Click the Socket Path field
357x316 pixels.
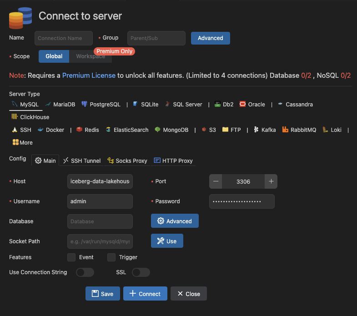click(x=100, y=241)
